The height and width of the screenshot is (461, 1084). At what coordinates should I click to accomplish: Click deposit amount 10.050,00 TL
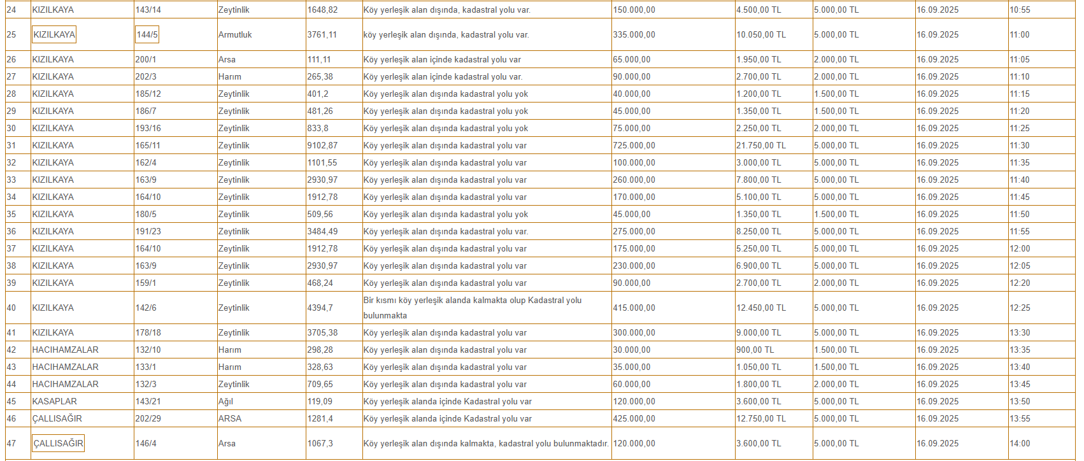coord(761,34)
